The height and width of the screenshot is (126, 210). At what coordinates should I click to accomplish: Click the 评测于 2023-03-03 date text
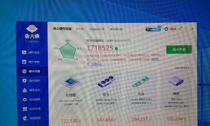pyautogui.click(x=117, y=41)
